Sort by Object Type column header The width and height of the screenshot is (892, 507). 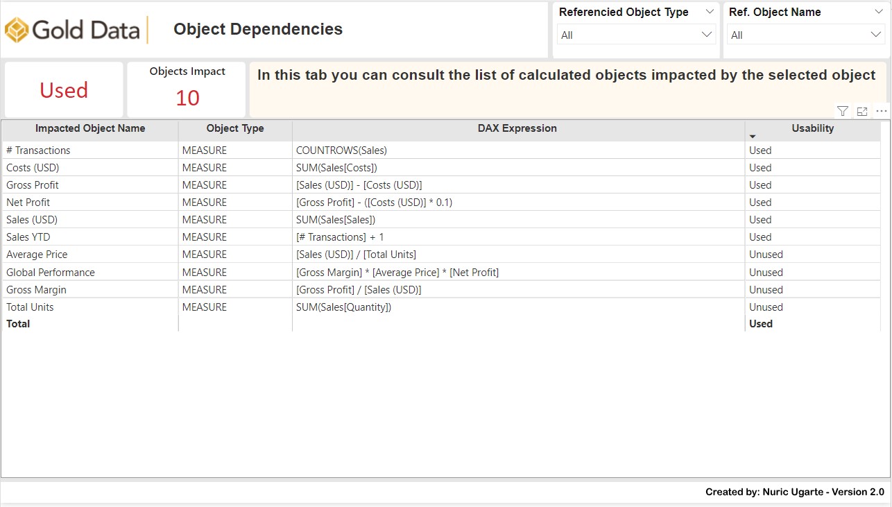(x=235, y=128)
